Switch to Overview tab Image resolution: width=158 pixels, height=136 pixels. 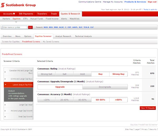pyautogui.click(x=7, y=36)
